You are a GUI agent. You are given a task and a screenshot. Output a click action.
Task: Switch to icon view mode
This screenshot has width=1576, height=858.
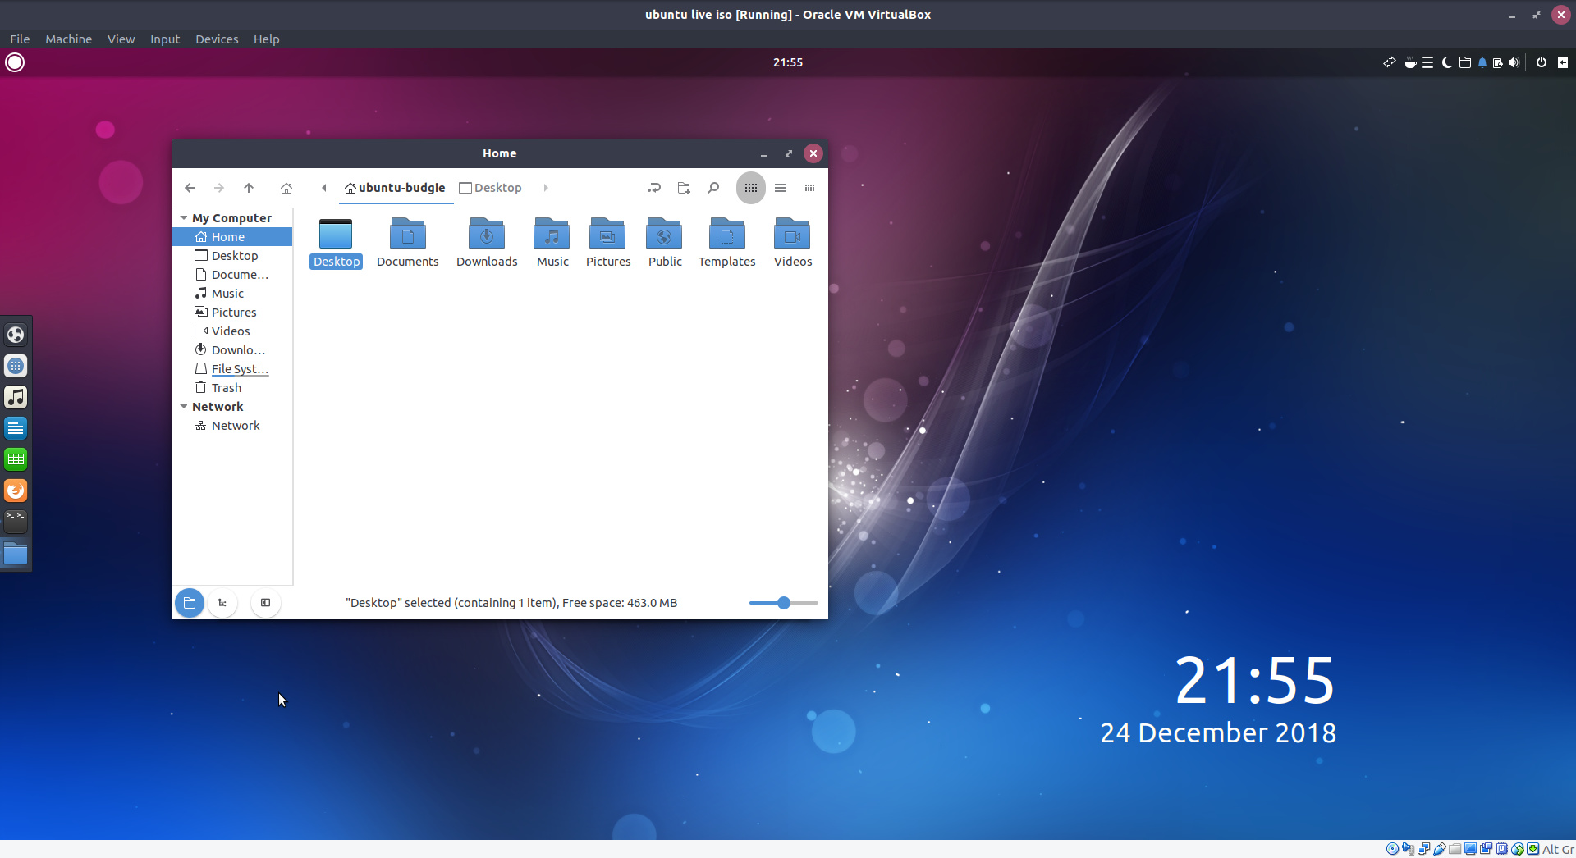[x=750, y=188]
